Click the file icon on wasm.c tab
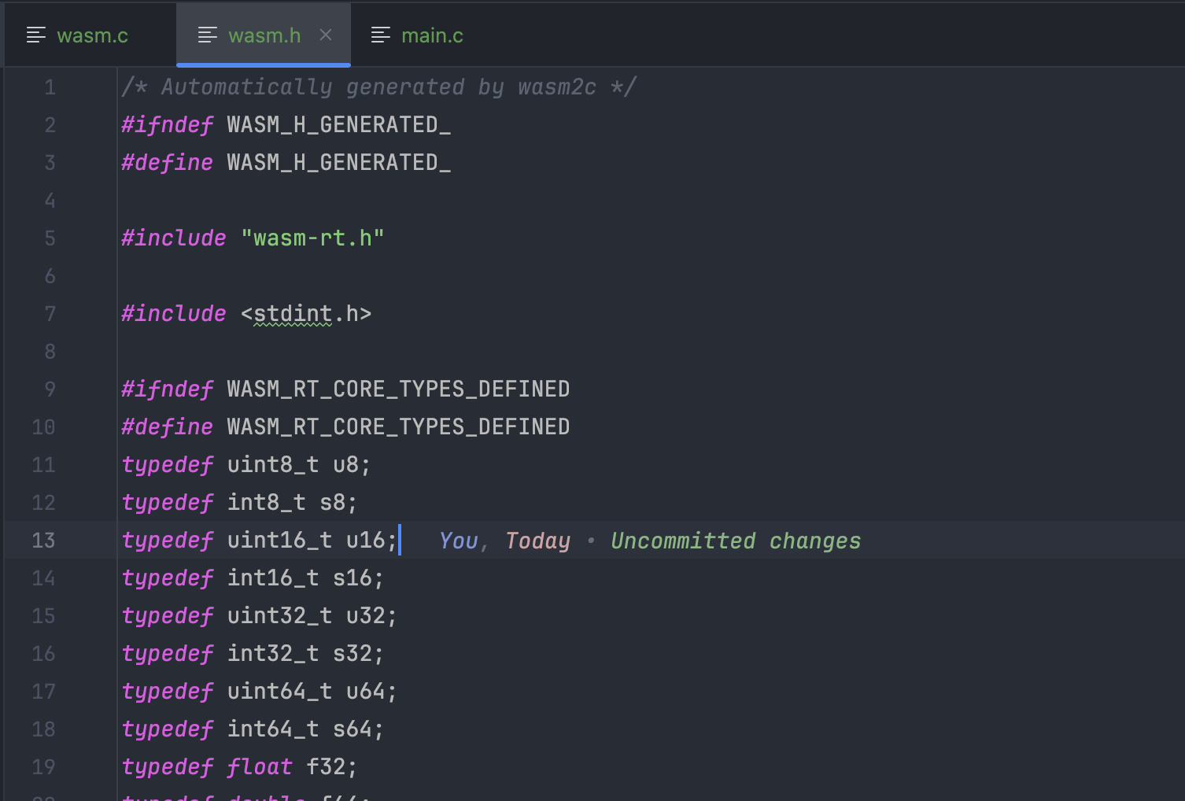Image resolution: width=1185 pixels, height=801 pixels. 36,35
